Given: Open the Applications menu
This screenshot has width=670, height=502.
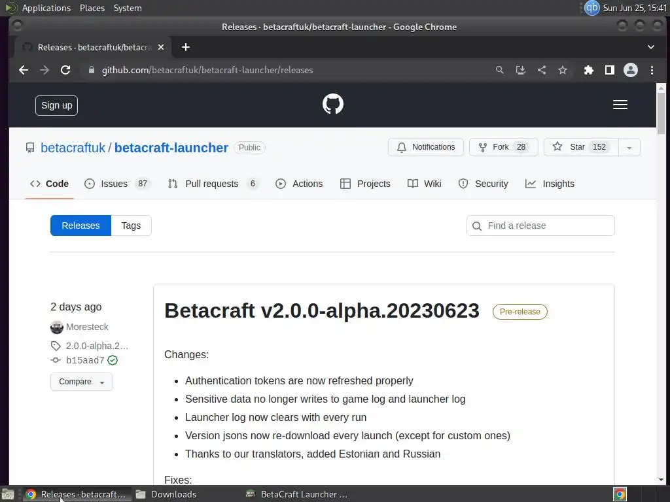Looking at the screenshot, I should pos(46,8).
